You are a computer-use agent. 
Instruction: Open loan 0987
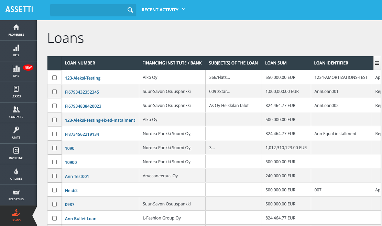click(x=70, y=205)
